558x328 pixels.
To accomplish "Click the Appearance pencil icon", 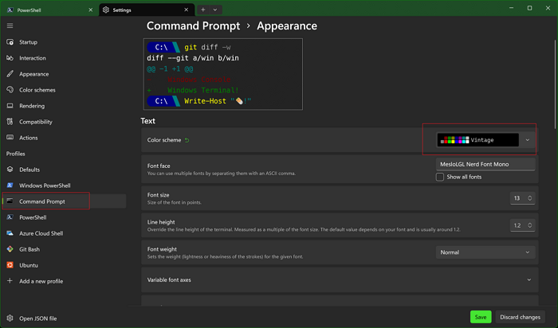I will tap(10, 74).
